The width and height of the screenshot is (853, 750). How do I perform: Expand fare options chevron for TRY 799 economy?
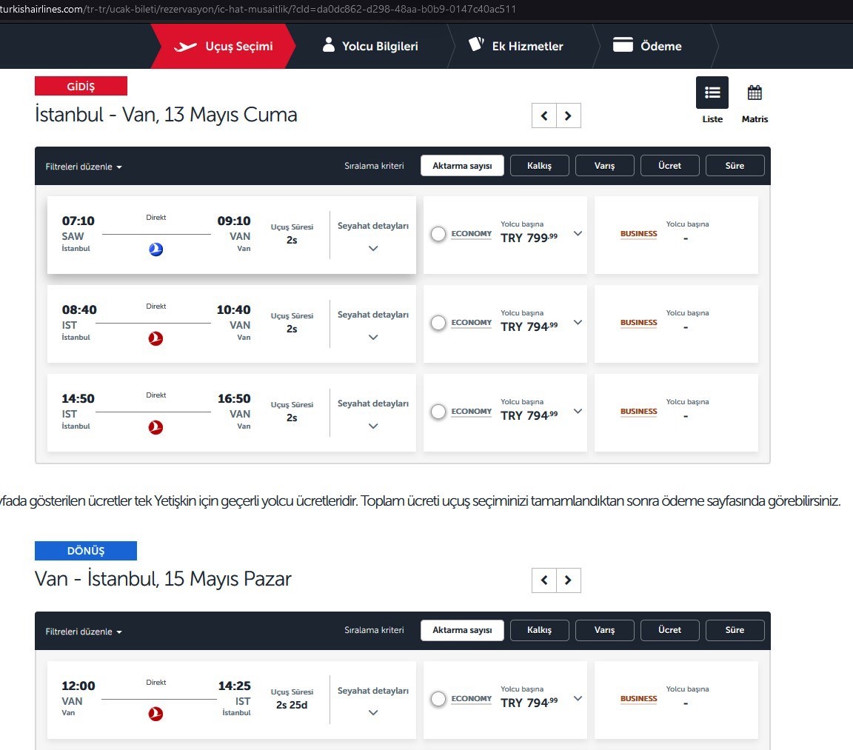click(578, 234)
